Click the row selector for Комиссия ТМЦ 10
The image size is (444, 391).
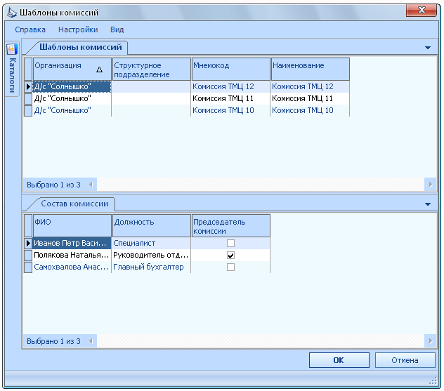tap(28, 110)
